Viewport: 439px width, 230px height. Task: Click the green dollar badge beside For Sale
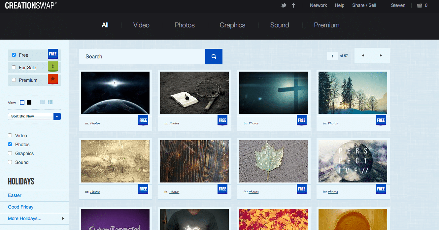coord(53,67)
